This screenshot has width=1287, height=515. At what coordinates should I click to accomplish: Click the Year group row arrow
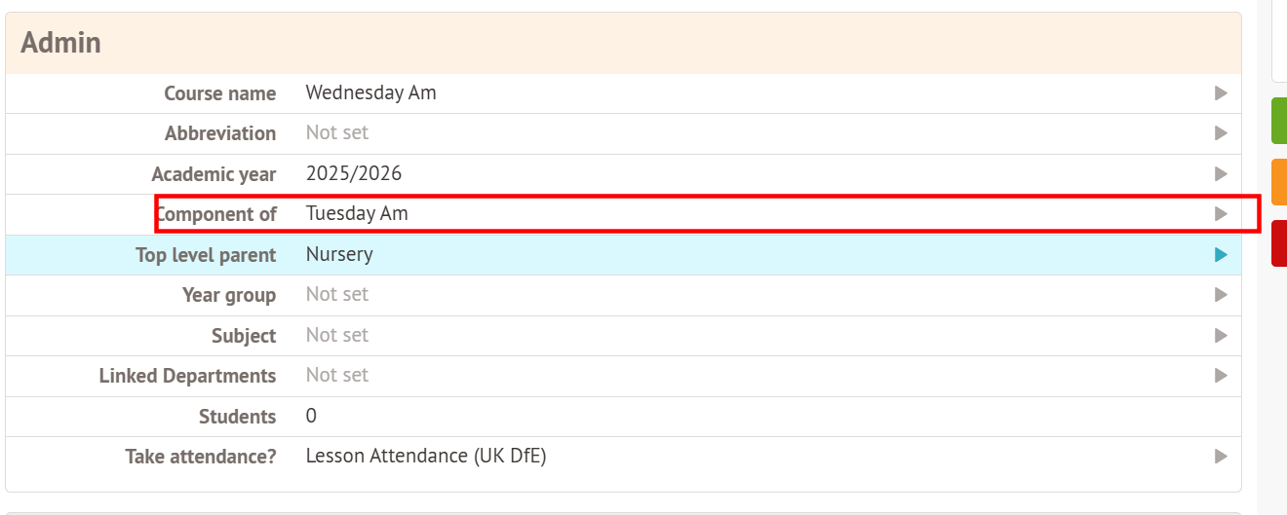[x=1220, y=295]
